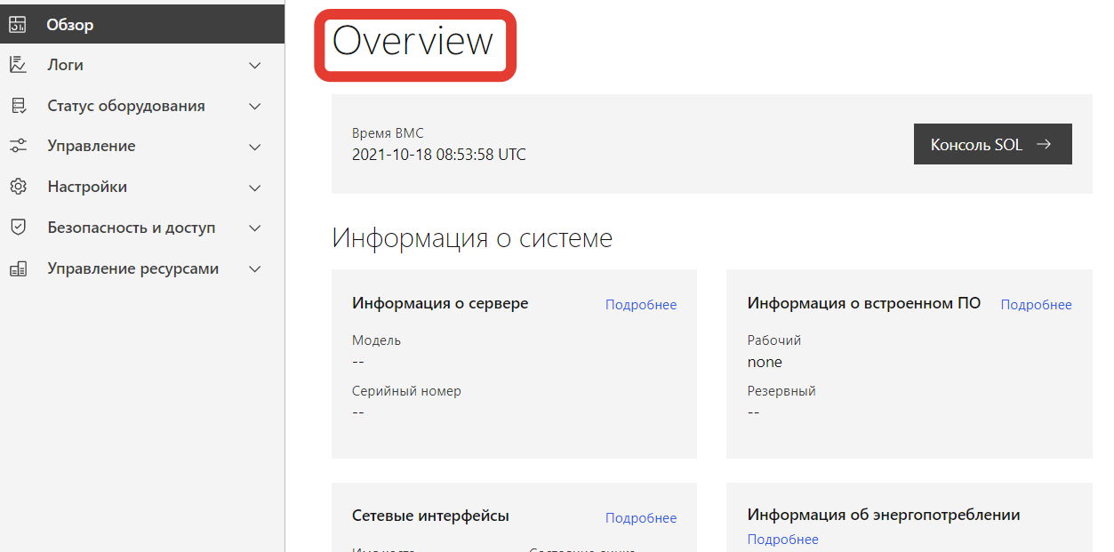Viewport: 1114px width, 552px height.
Task: Select the Обзор dashboard icon in sidebar
Action: pos(19,24)
